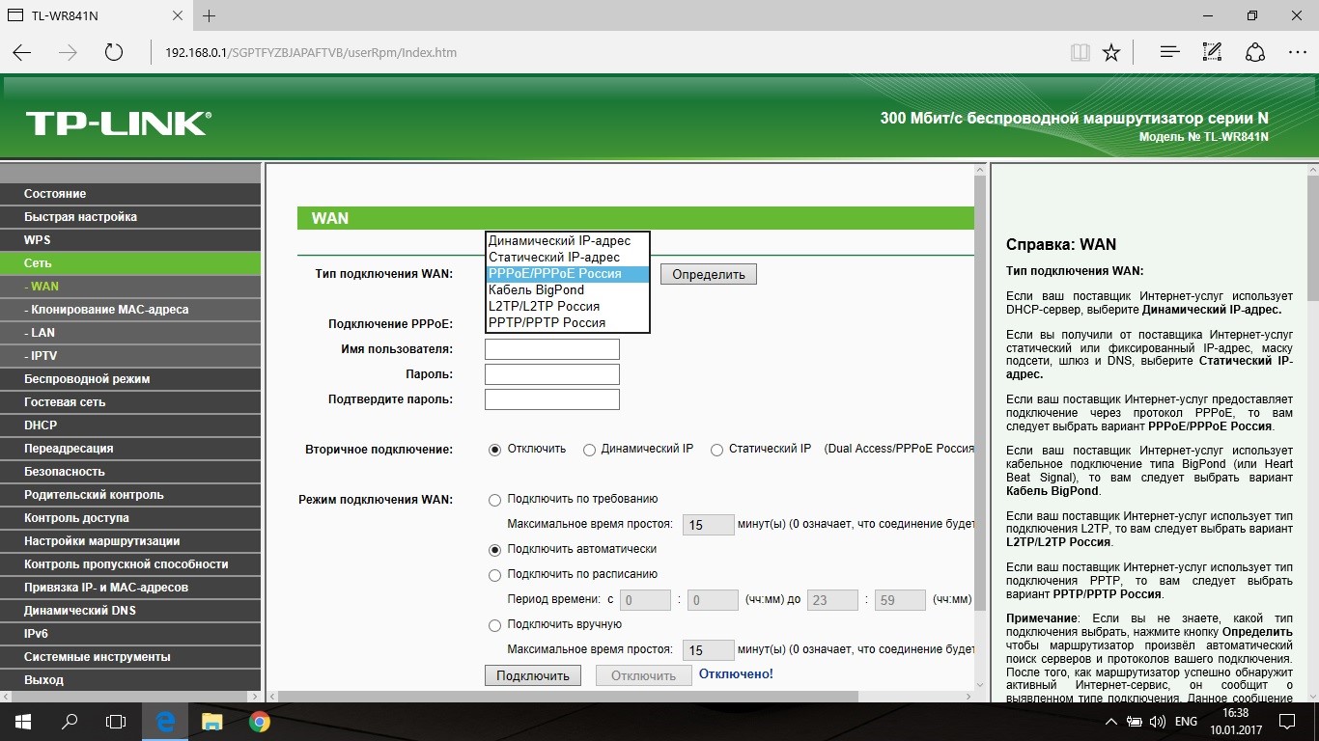Choose 'L2TP/L2TP Россия' from the dropdown list

point(544,306)
